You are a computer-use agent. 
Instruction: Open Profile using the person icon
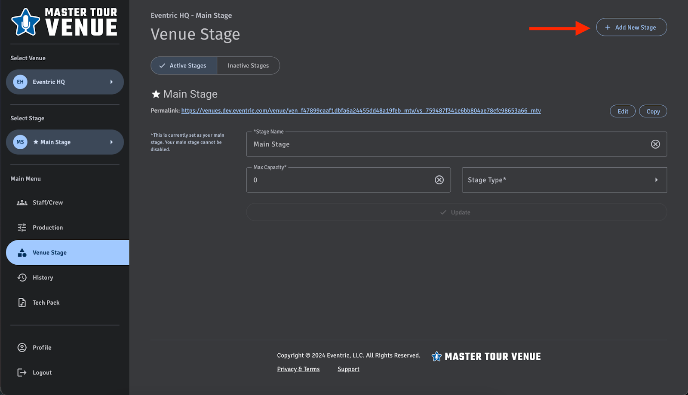(21, 347)
